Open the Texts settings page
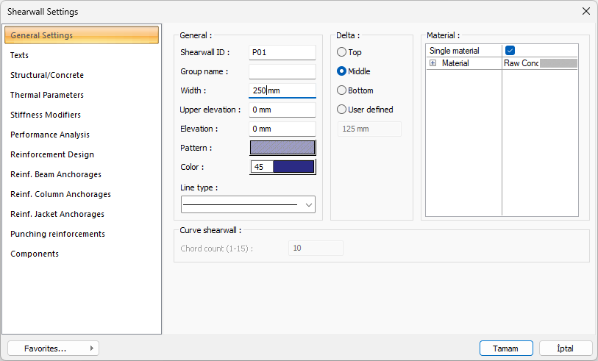 [x=20, y=55]
